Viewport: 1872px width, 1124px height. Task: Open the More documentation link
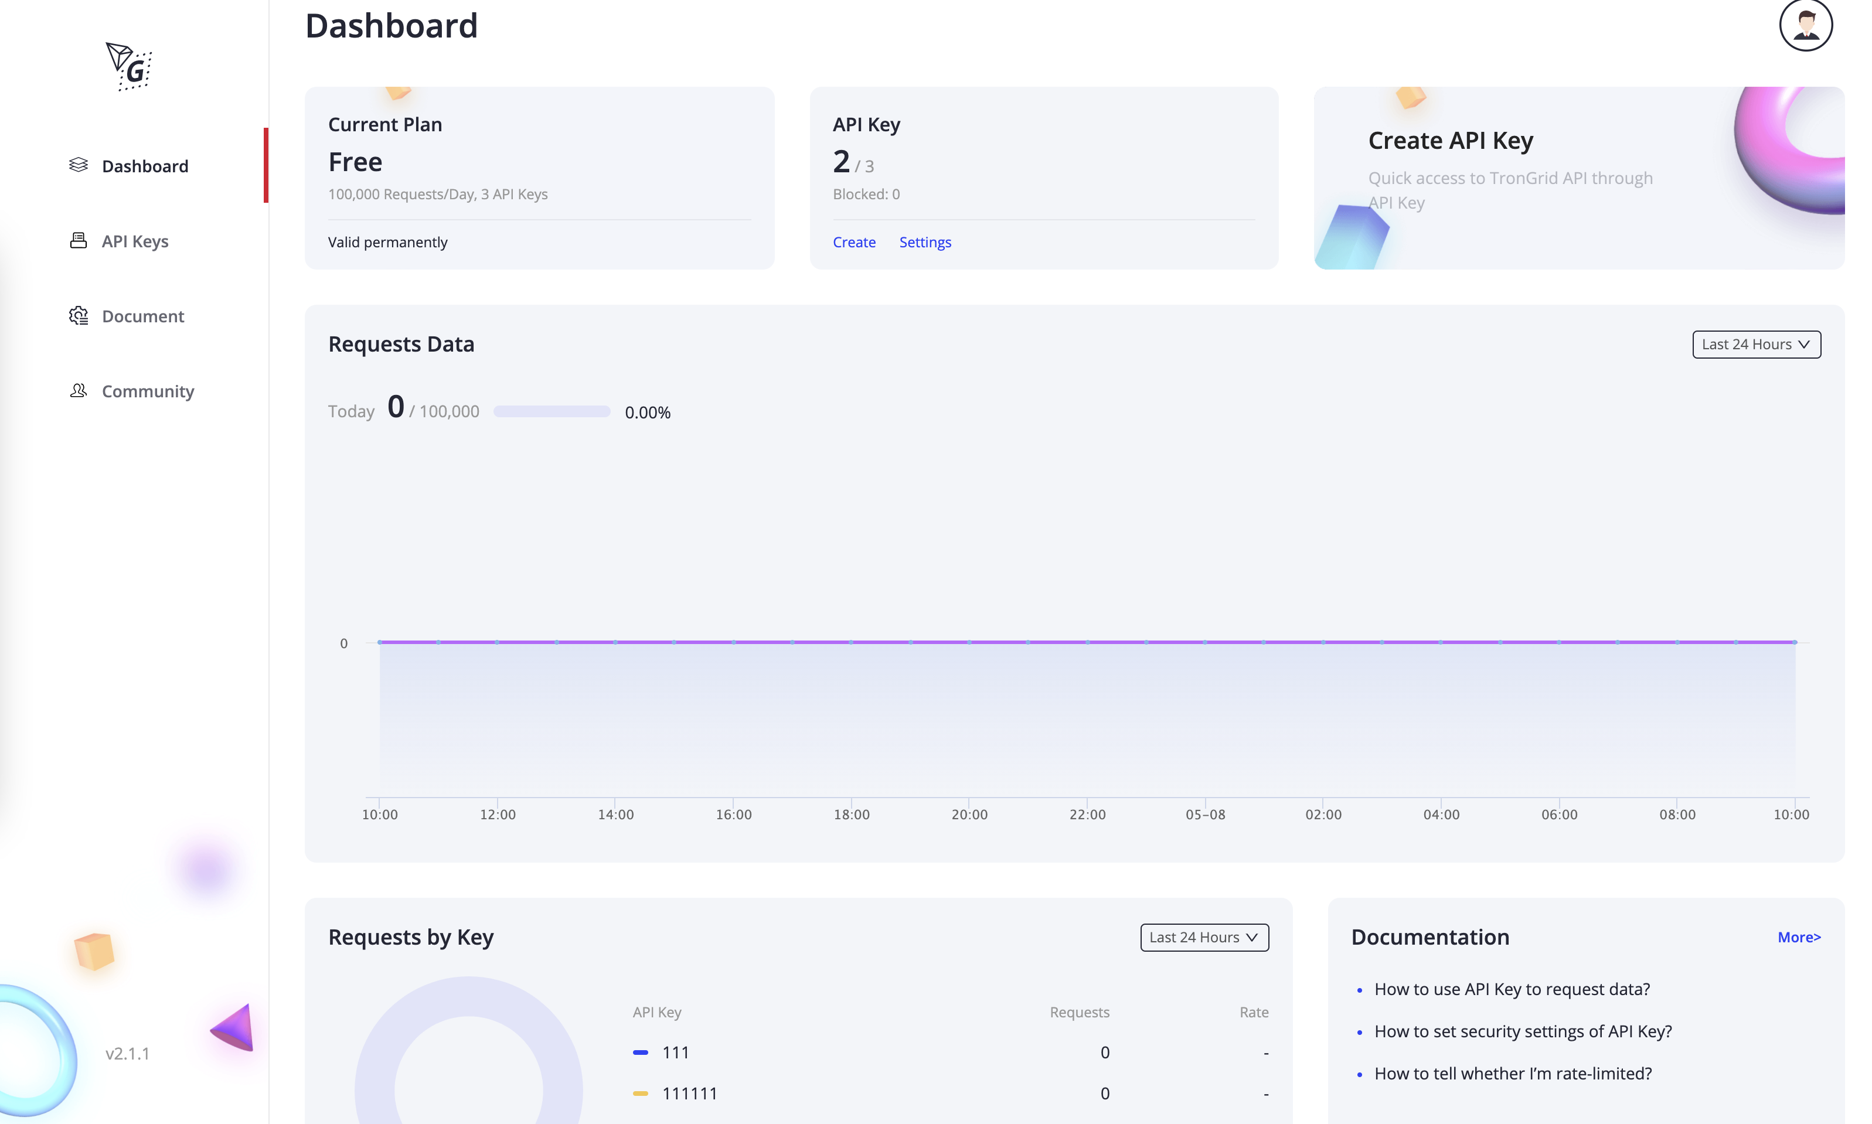1799,937
